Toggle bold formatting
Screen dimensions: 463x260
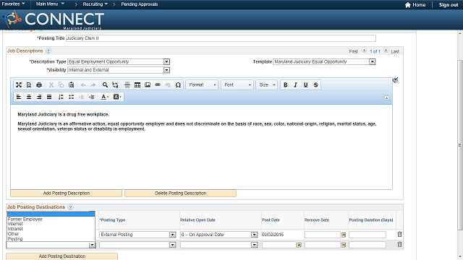(x=286, y=85)
